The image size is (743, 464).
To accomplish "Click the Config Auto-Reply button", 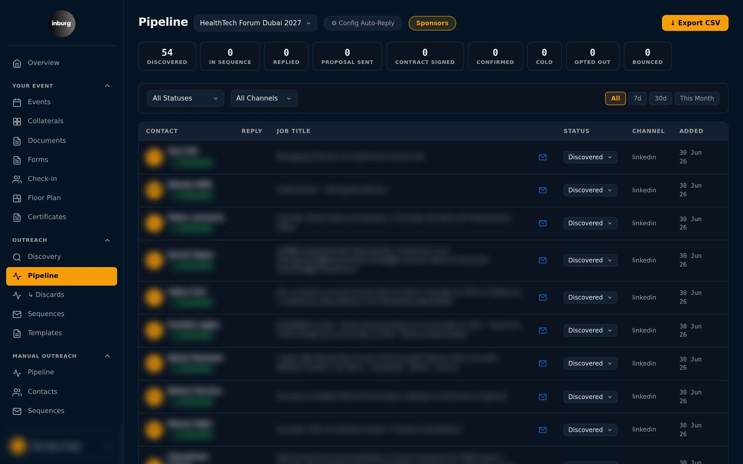I will pos(363,23).
